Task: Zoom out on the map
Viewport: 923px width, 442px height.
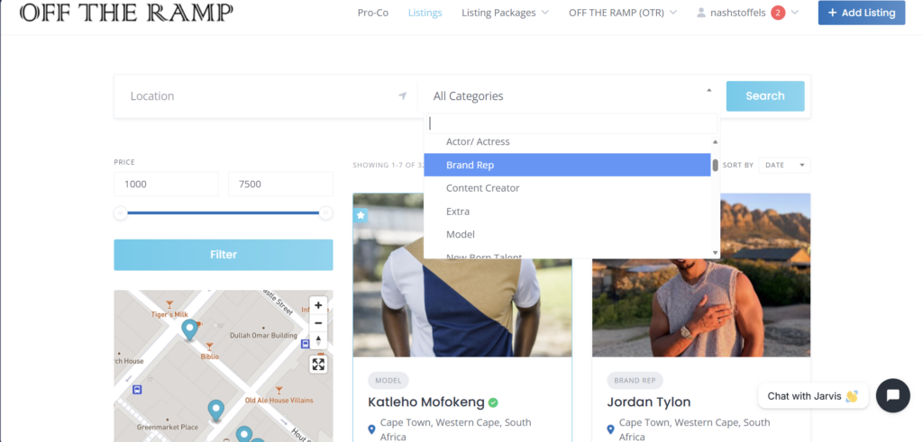Action: [x=318, y=322]
